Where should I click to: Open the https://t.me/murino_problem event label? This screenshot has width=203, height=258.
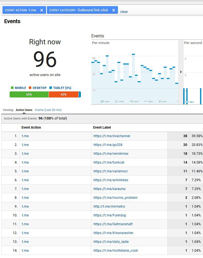click(115, 198)
